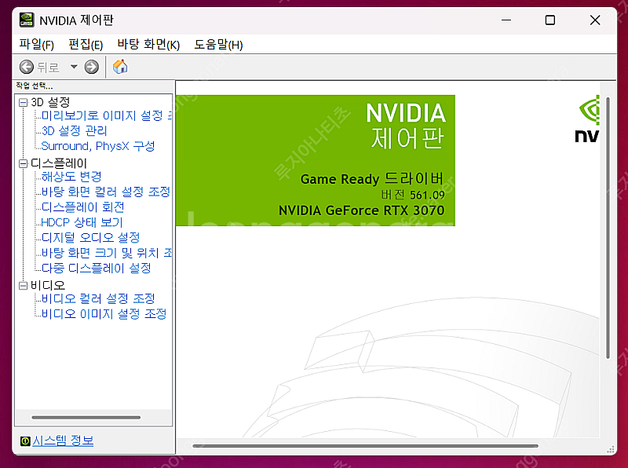Click the 디스플레이 category label
Image resolution: width=628 pixels, height=468 pixels.
coord(59,163)
